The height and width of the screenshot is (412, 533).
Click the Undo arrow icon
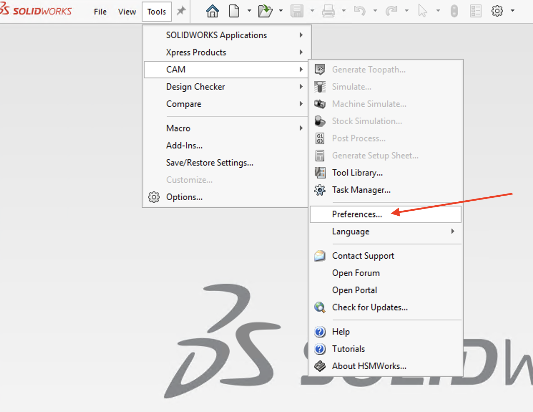click(360, 11)
